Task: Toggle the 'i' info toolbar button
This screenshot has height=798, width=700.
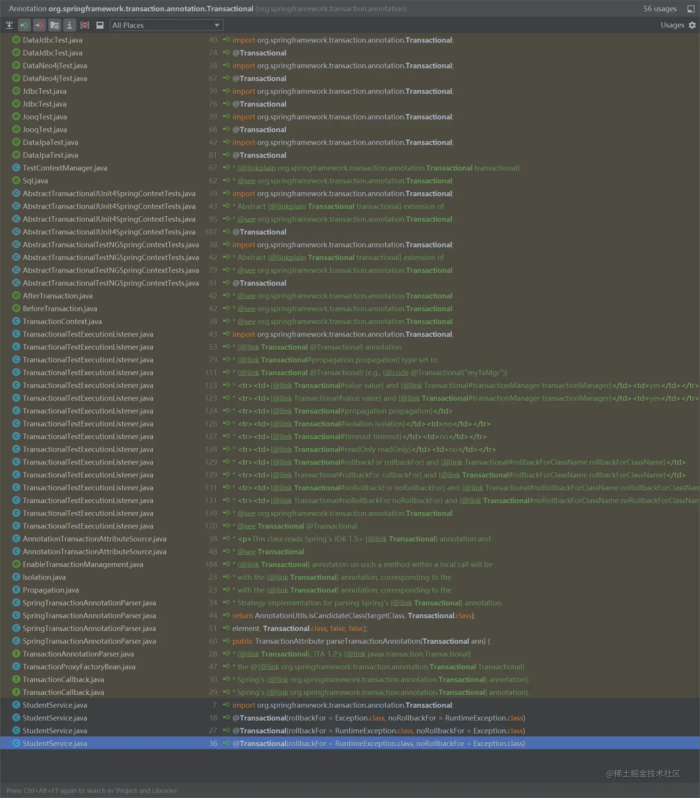Action: pos(69,25)
